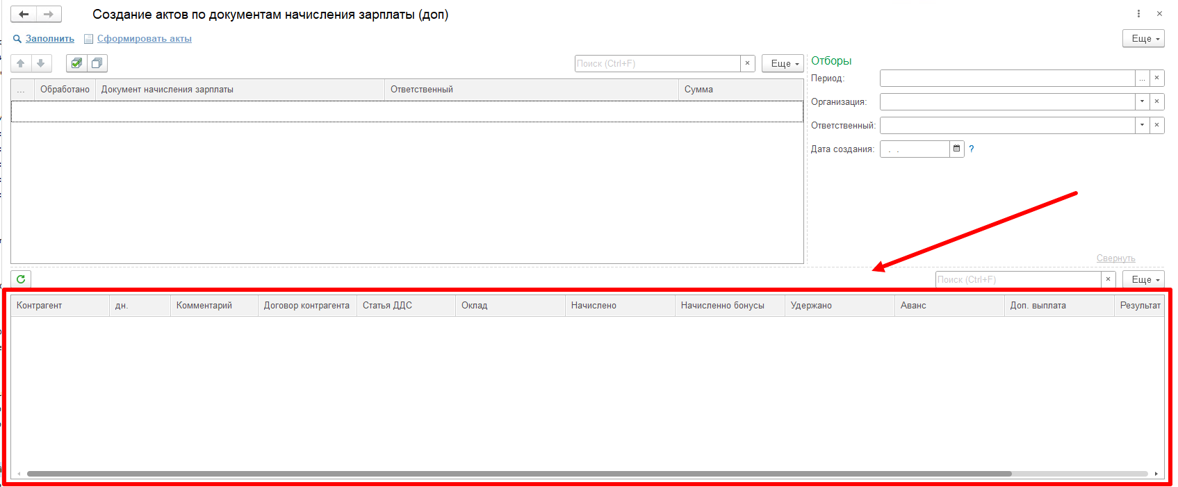Expand the Организация dropdown list
1178x487 pixels.
[1143, 101]
